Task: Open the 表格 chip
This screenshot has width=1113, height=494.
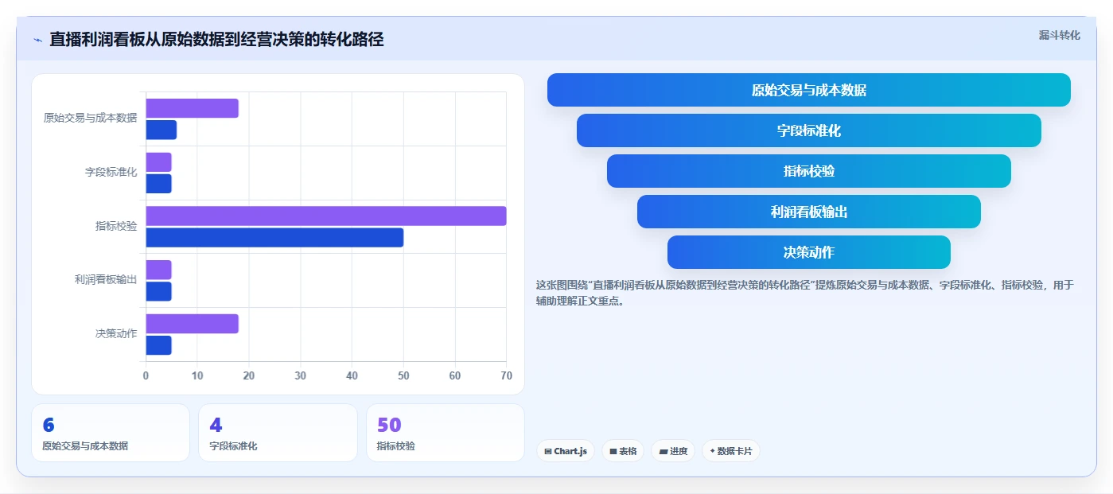Action: (623, 451)
